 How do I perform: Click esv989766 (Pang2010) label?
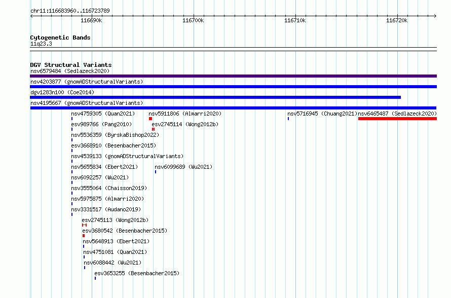(x=101, y=124)
